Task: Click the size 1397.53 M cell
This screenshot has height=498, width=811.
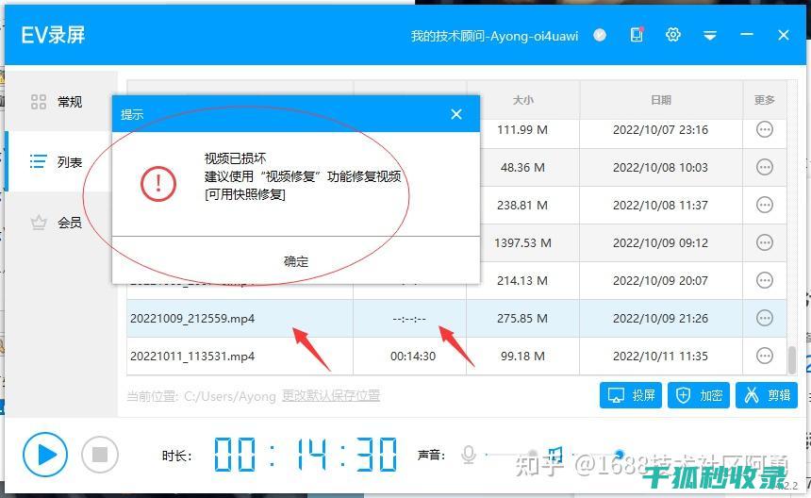Action: coord(523,243)
